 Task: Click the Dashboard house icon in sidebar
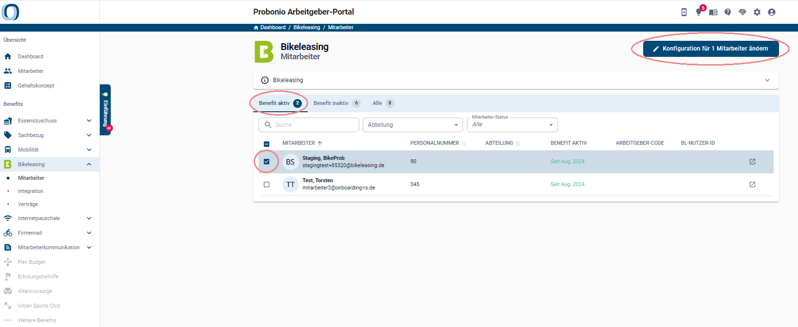coord(8,56)
